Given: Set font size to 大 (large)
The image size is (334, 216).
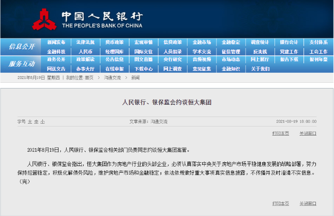Looking at the screenshot, I should (30, 122).
